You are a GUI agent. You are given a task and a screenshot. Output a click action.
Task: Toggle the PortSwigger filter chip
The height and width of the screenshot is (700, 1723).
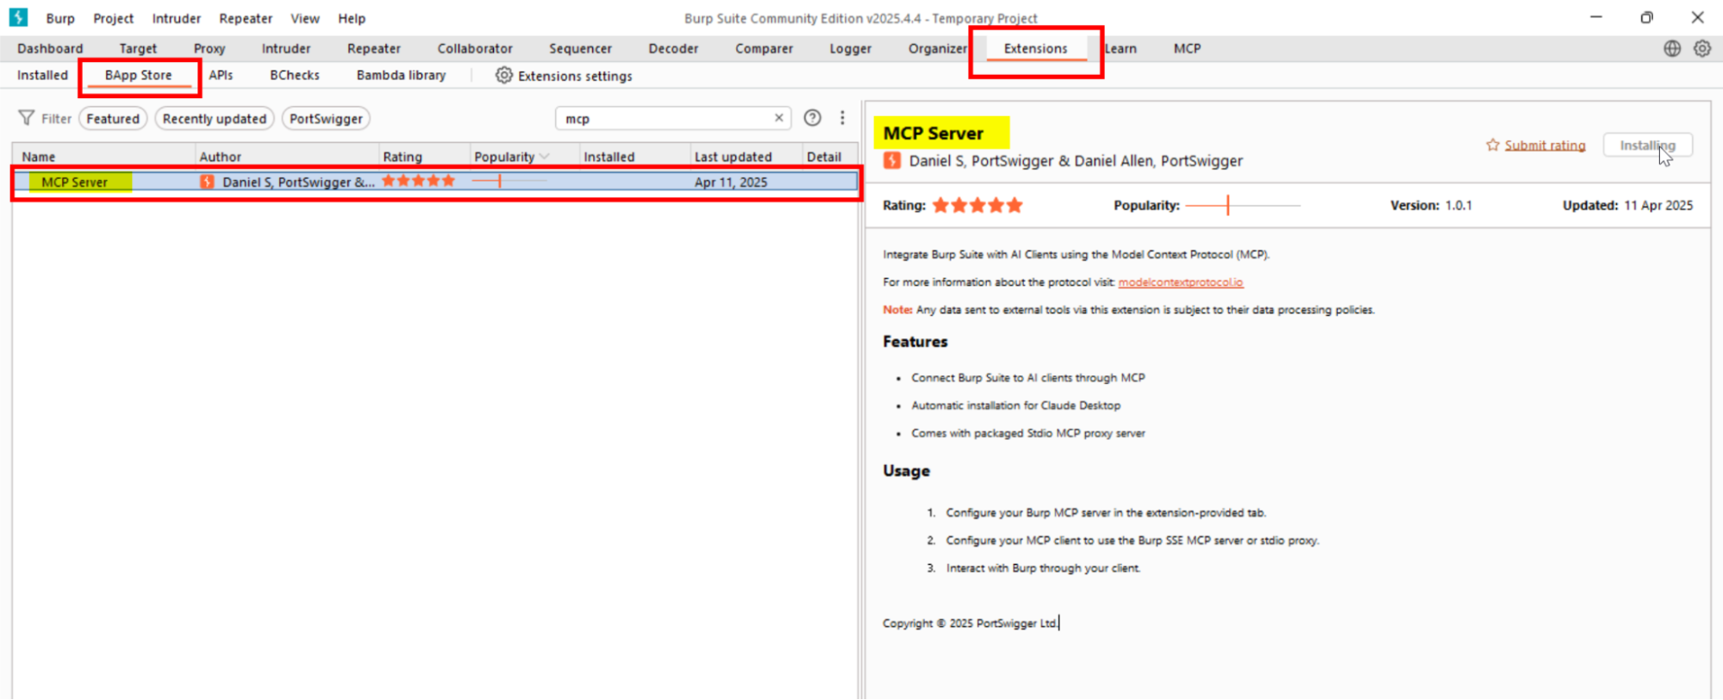point(326,119)
